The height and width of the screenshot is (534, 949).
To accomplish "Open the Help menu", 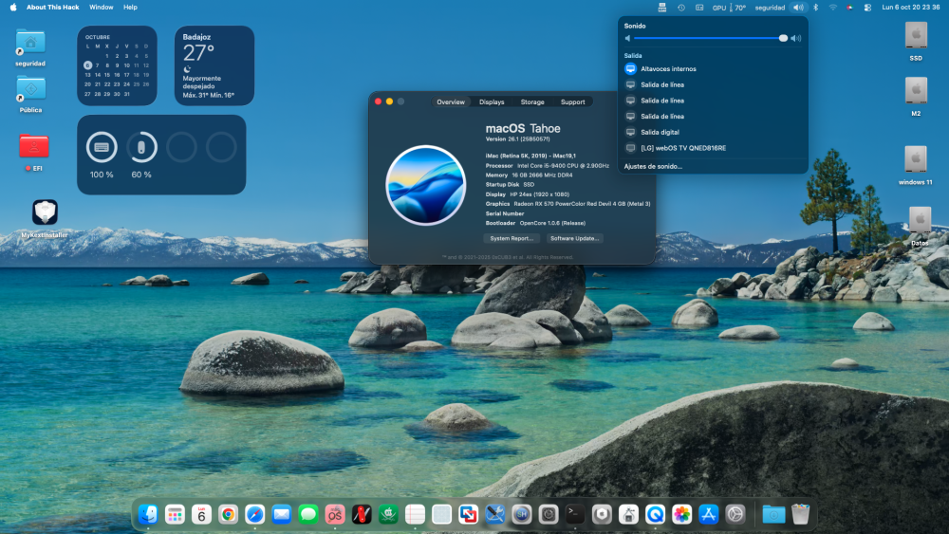I will coord(130,8).
